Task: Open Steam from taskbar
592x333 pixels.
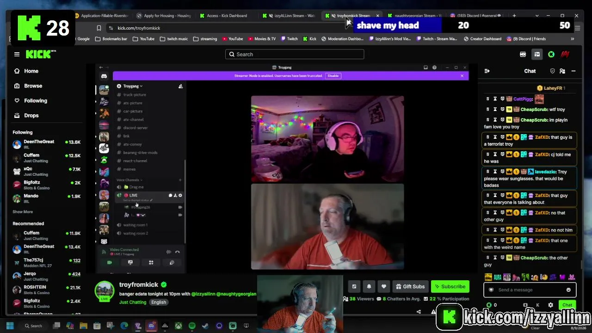Action: [x=205, y=326]
